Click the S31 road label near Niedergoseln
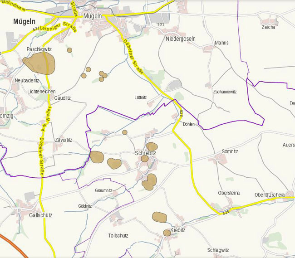The height and width of the screenshot is (258, 295). [160, 24]
